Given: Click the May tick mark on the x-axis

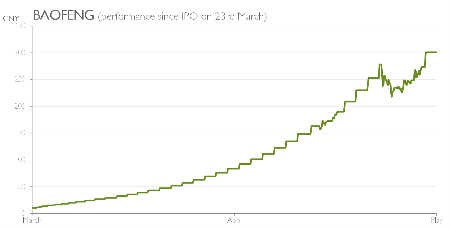Looking at the screenshot, I should pos(436,214).
